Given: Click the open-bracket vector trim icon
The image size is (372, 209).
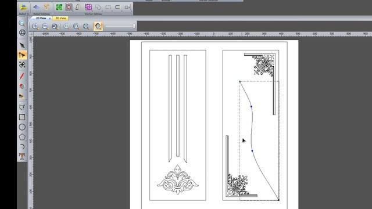Looking at the screenshot, I should click(117, 7).
